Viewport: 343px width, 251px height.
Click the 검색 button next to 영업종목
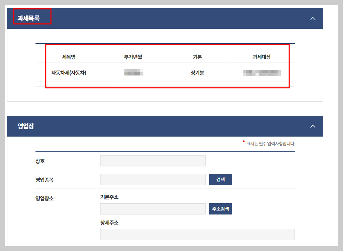point(220,179)
